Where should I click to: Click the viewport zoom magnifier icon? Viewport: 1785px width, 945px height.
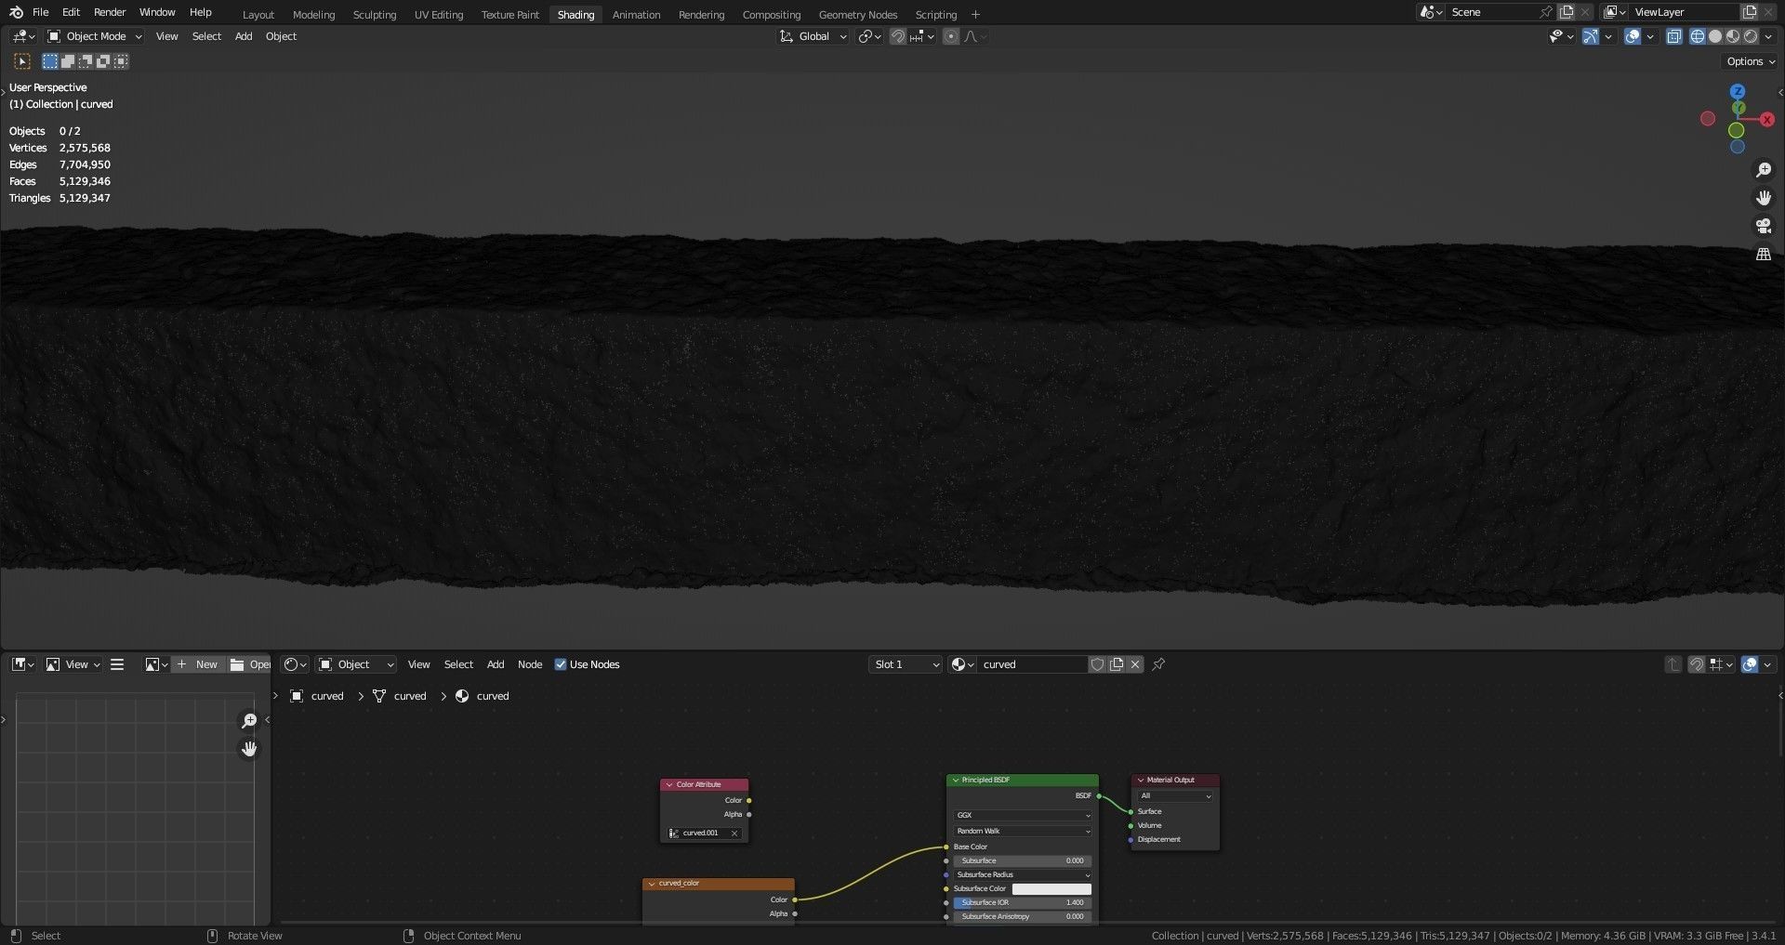[x=1763, y=170]
